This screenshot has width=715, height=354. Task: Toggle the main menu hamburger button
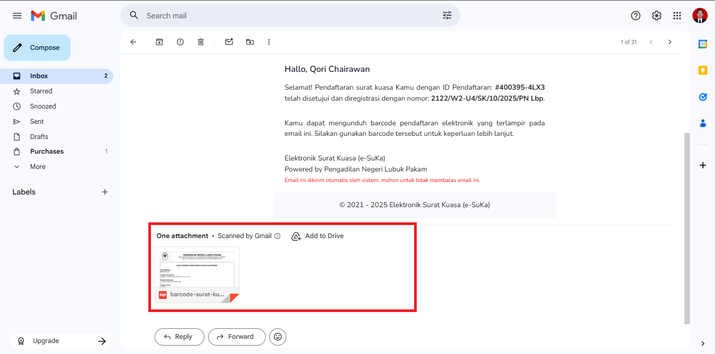(17, 16)
